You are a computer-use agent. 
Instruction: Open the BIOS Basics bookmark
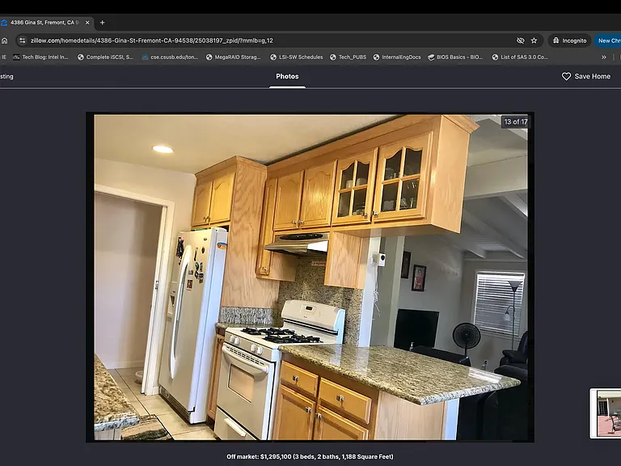coord(455,57)
